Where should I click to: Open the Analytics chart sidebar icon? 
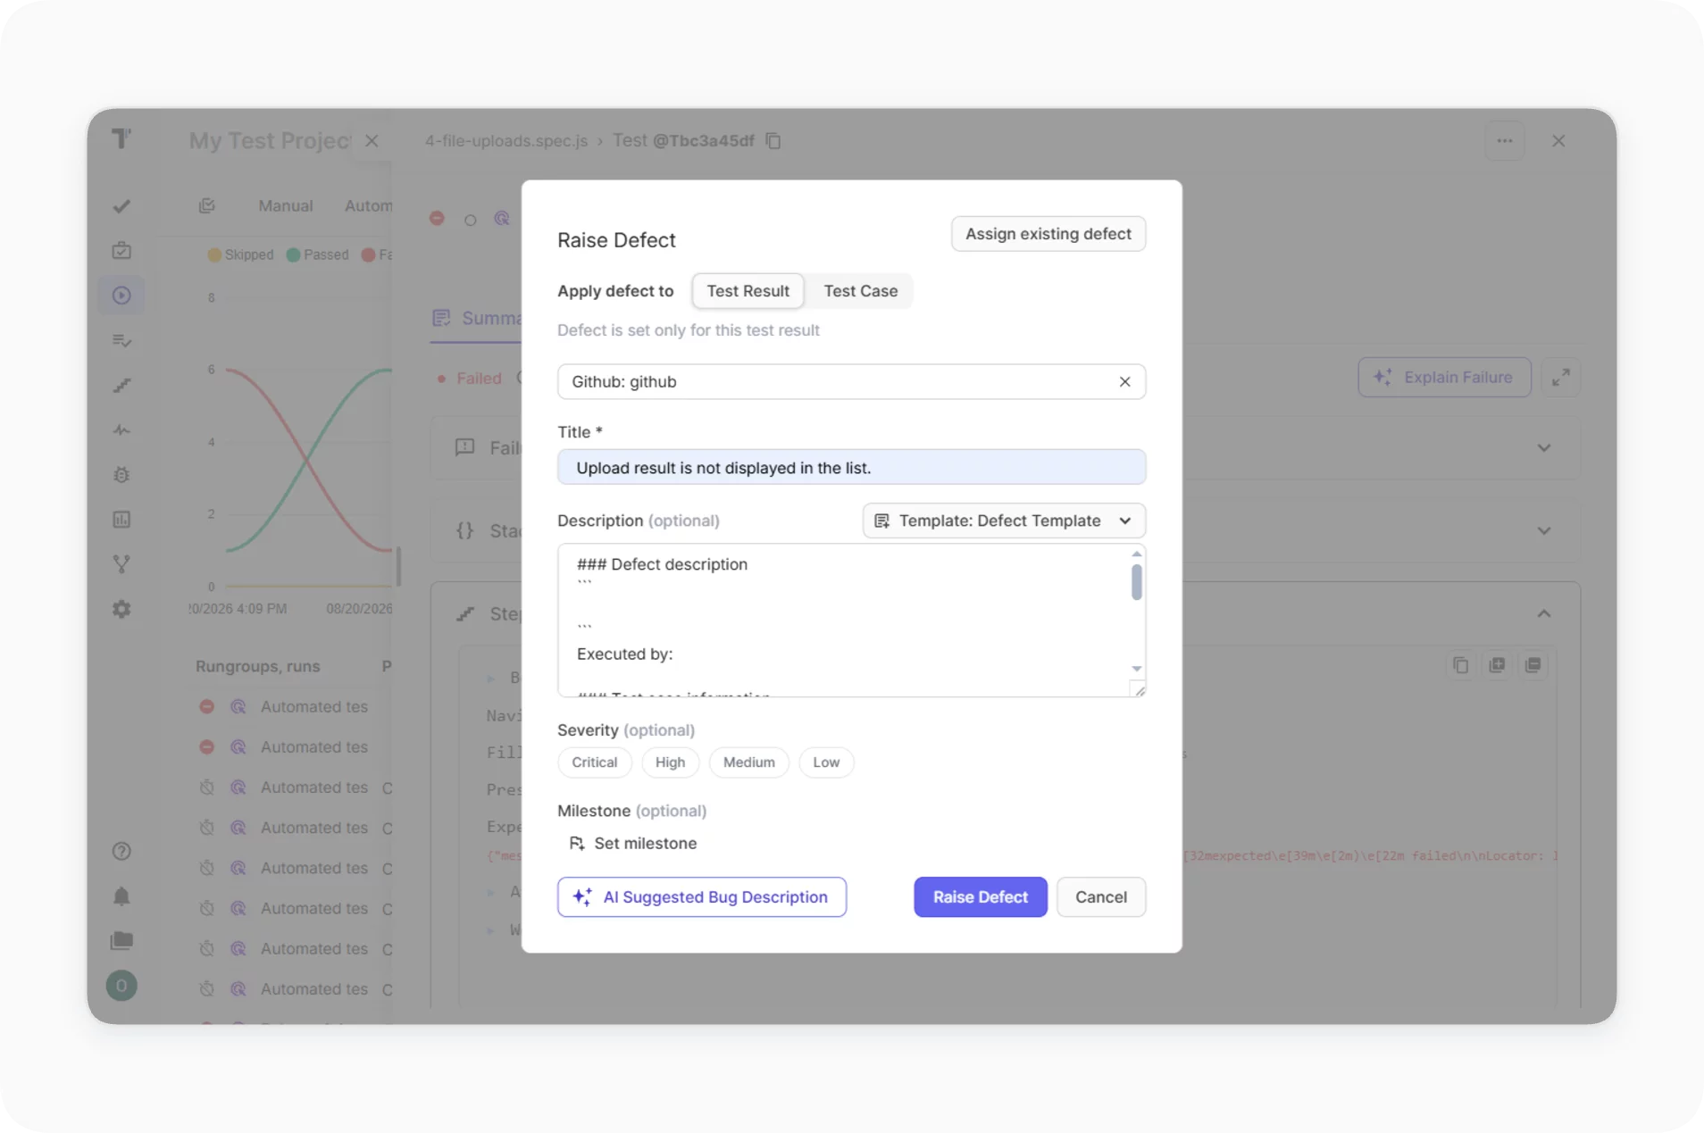coord(121,519)
